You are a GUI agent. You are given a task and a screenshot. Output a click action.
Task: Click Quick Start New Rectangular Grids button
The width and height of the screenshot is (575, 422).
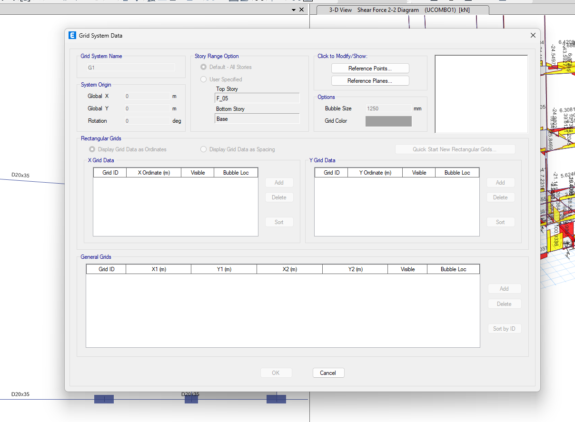455,149
